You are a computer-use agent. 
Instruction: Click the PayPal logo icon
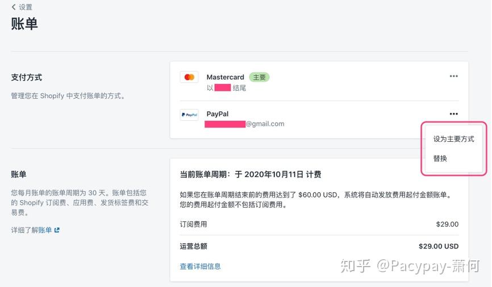pyautogui.click(x=189, y=114)
